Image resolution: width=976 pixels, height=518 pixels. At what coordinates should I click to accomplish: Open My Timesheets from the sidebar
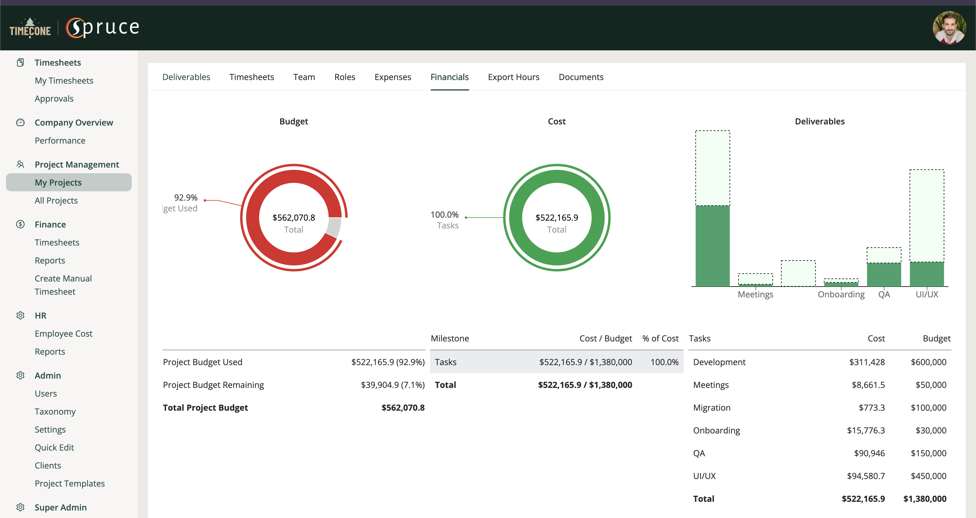coord(64,80)
